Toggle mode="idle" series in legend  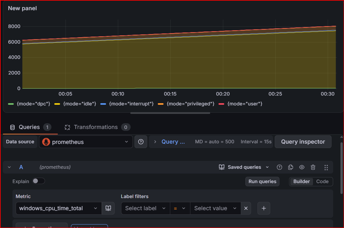tap(80, 104)
